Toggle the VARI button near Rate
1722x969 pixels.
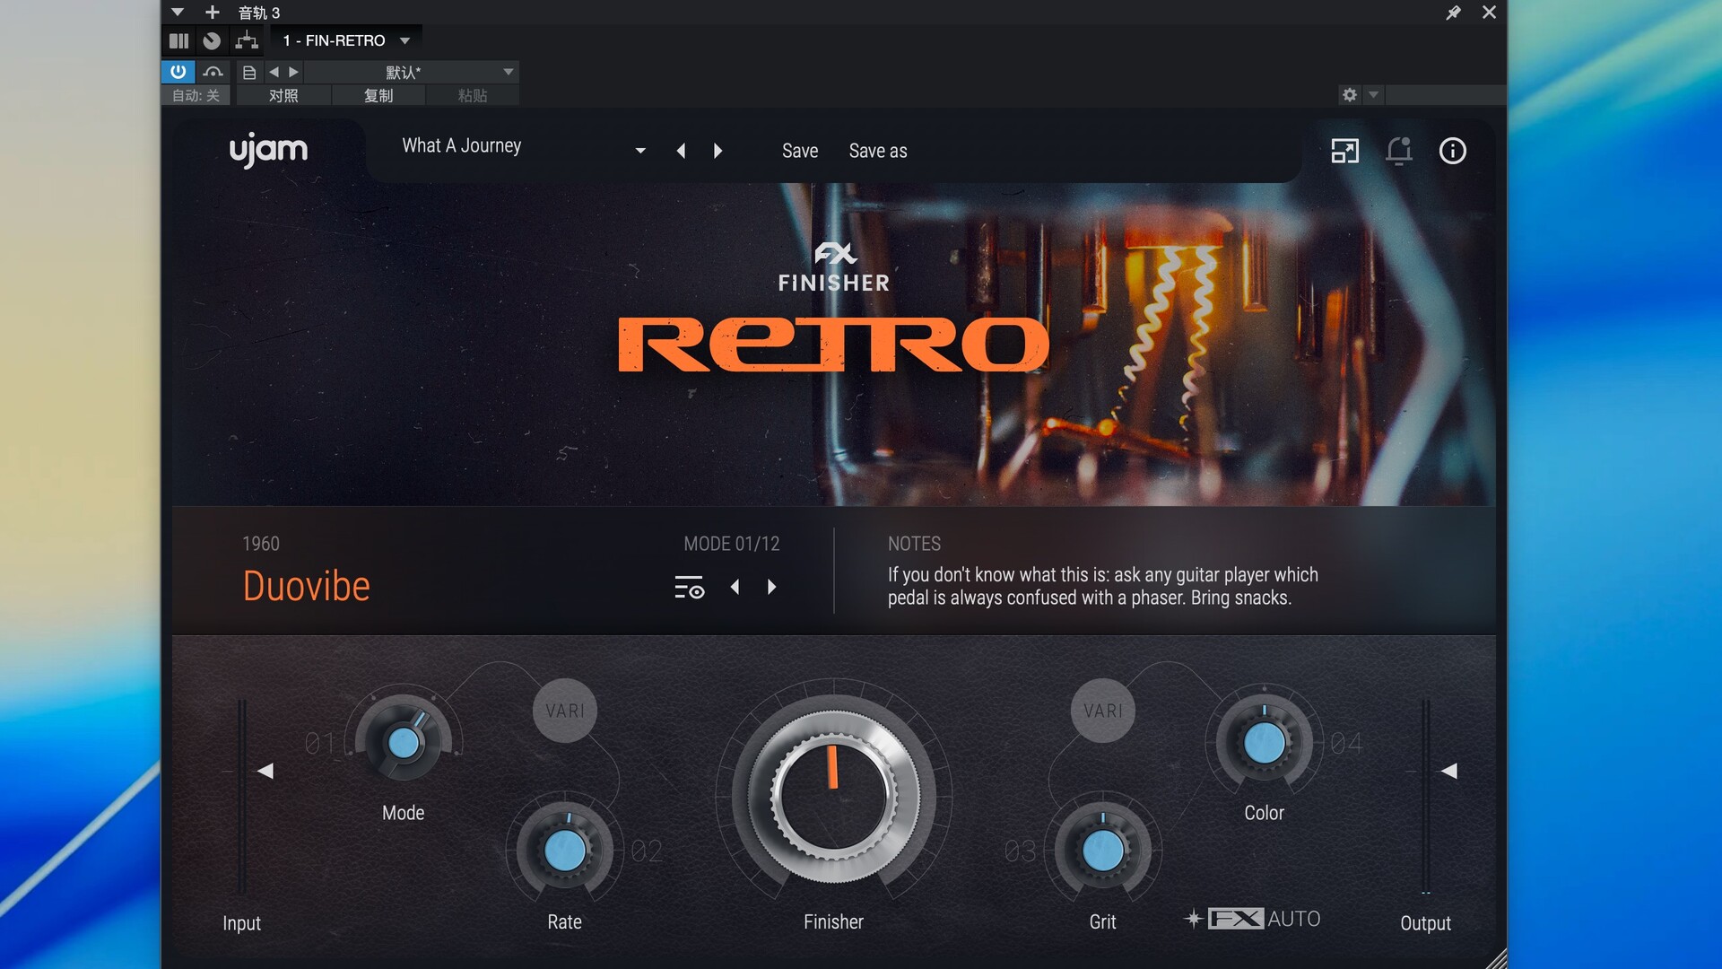tap(565, 711)
